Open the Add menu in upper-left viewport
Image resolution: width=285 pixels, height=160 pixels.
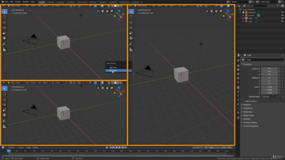pyautogui.click(x=39, y=6)
